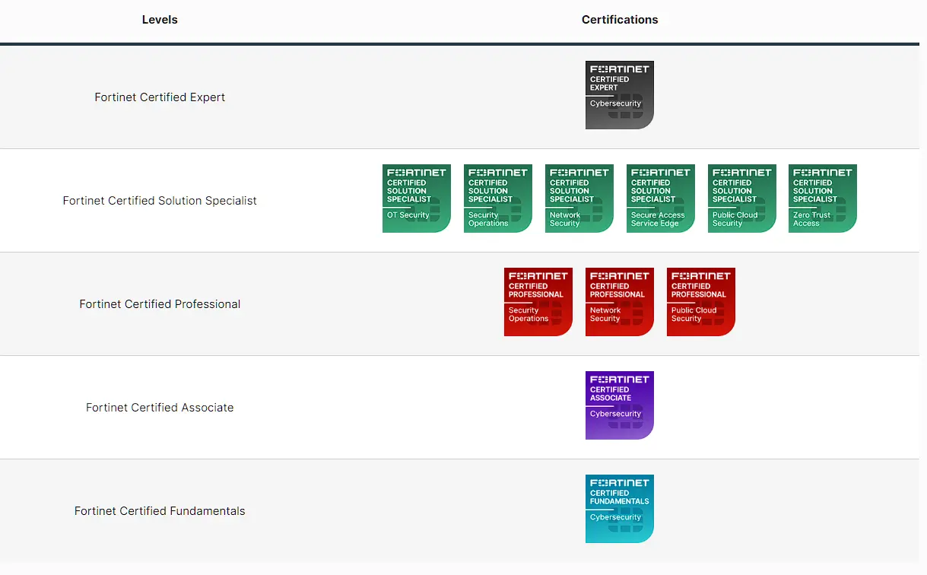Viewport: 927px width, 575px height.
Task: Click the Fortinet Certified Expert Cybersecurity badge
Action: pos(620,95)
